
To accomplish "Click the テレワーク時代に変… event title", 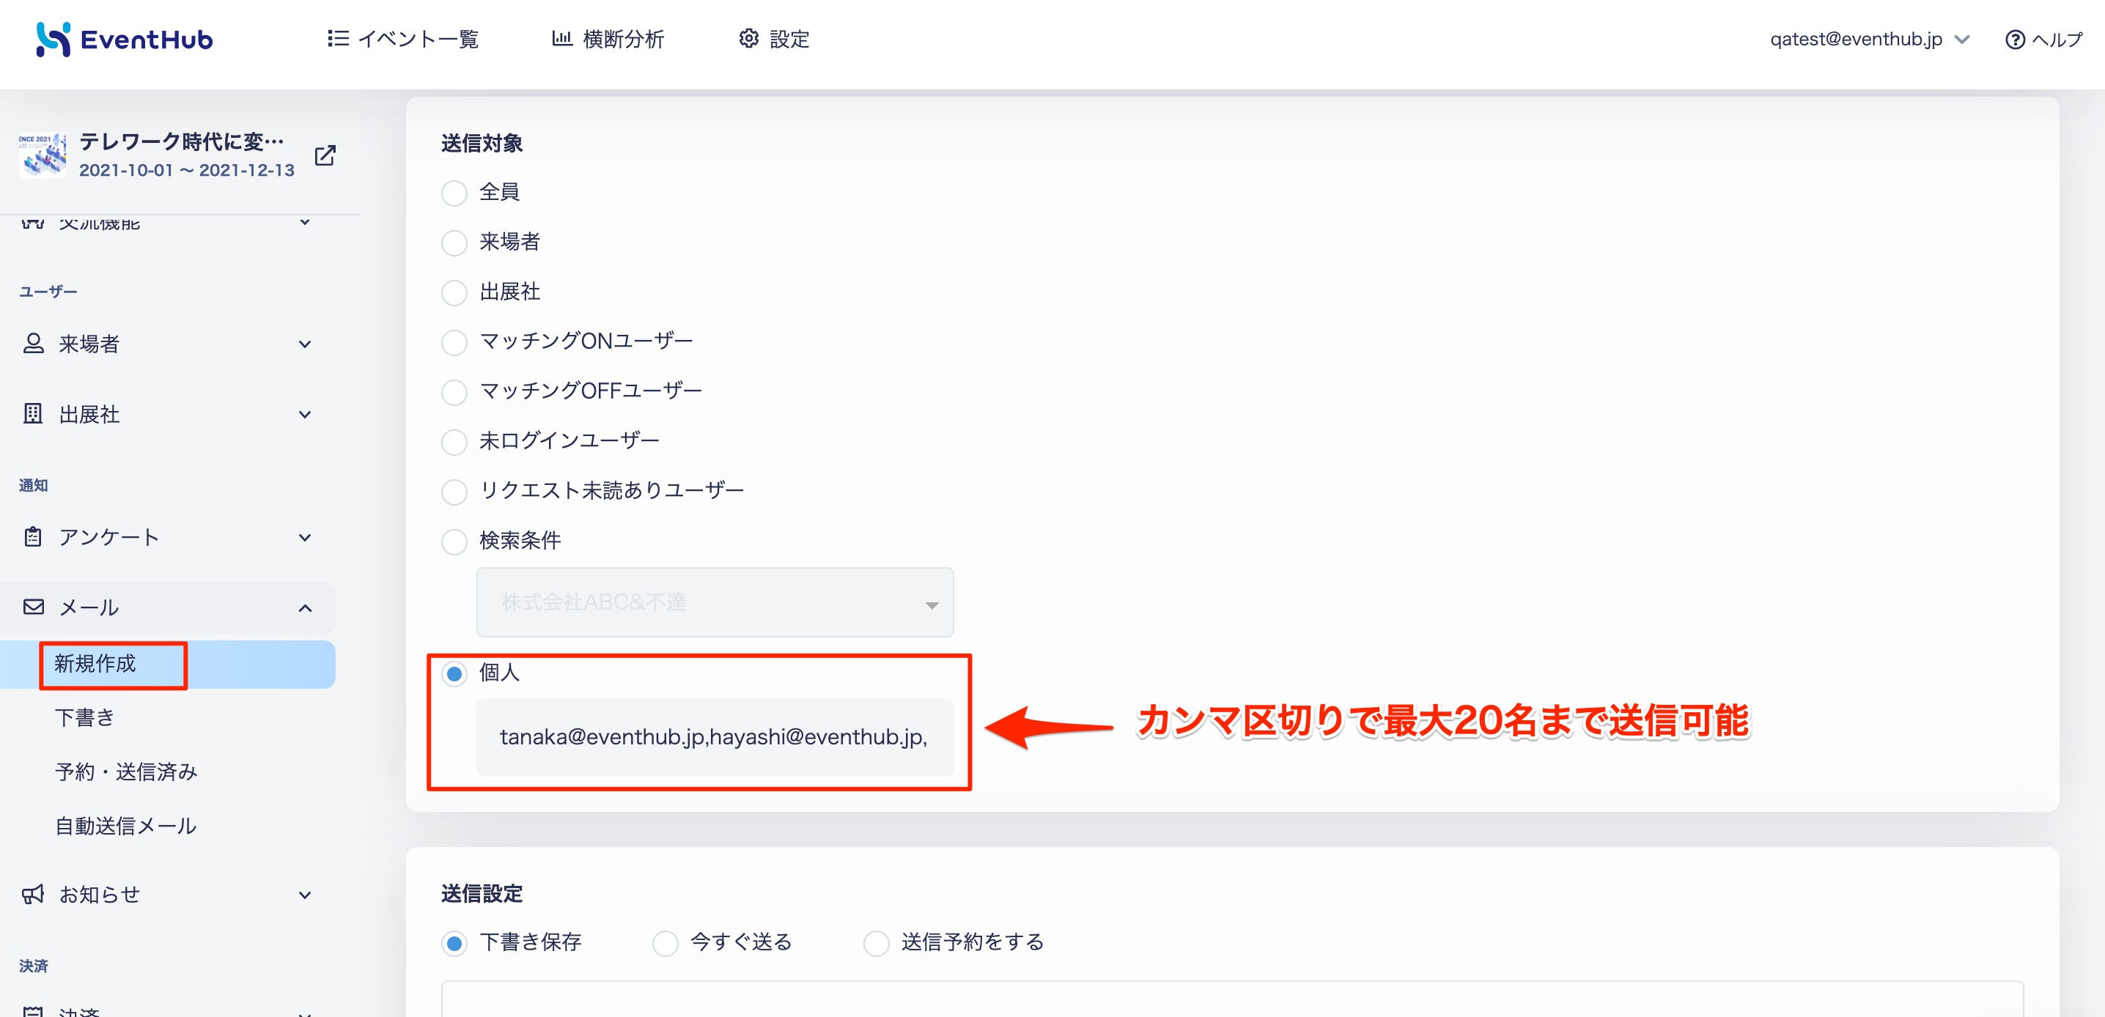I will pos(182,141).
